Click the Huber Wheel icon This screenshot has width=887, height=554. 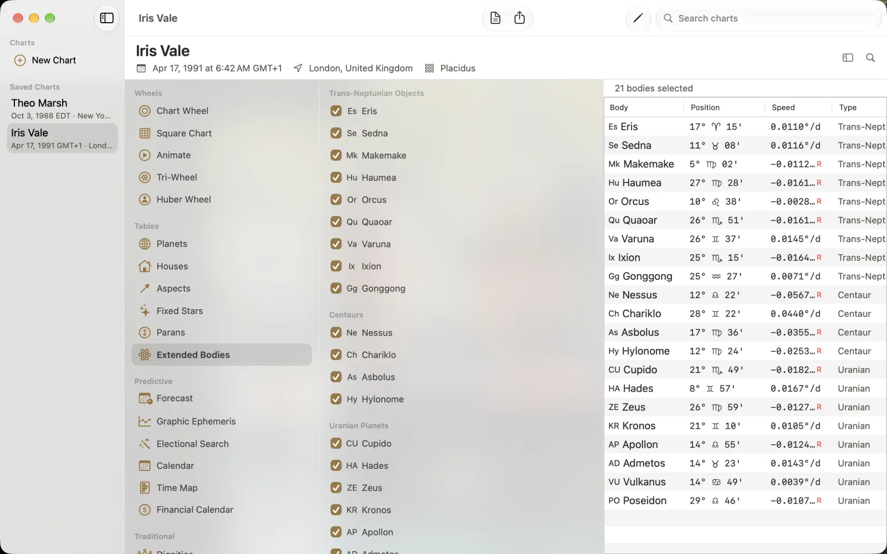145,199
